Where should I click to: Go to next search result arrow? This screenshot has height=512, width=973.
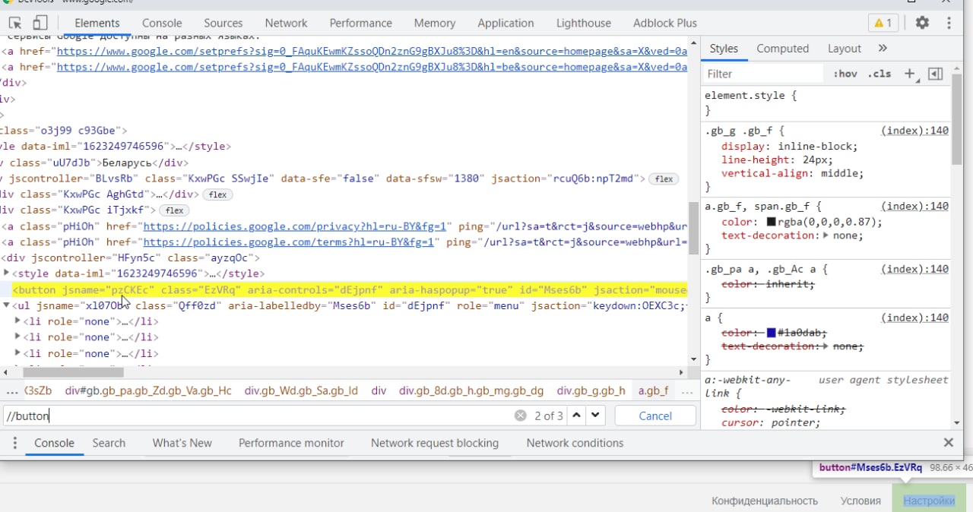(595, 416)
